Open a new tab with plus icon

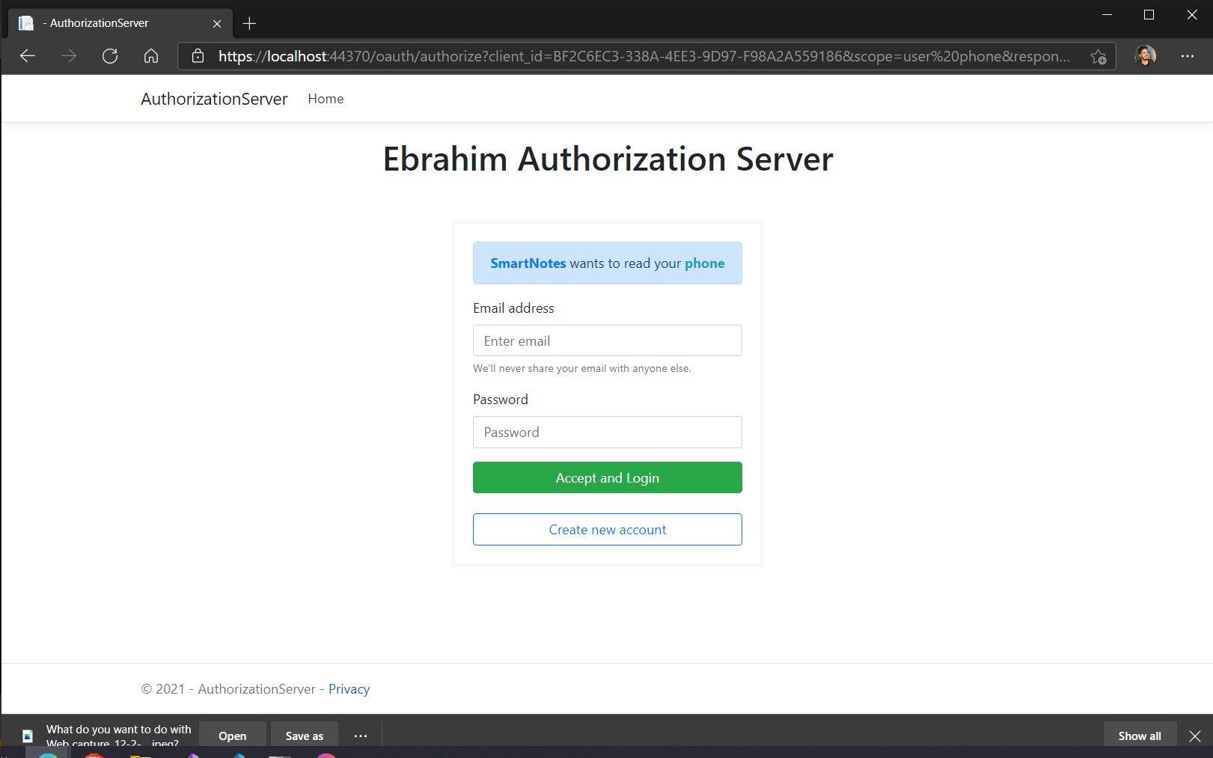point(249,23)
